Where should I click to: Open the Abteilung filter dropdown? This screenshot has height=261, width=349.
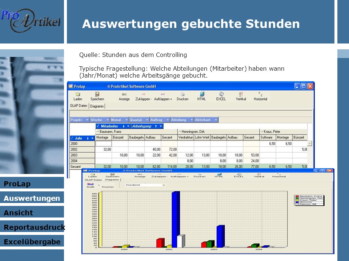click(x=192, y=120)
